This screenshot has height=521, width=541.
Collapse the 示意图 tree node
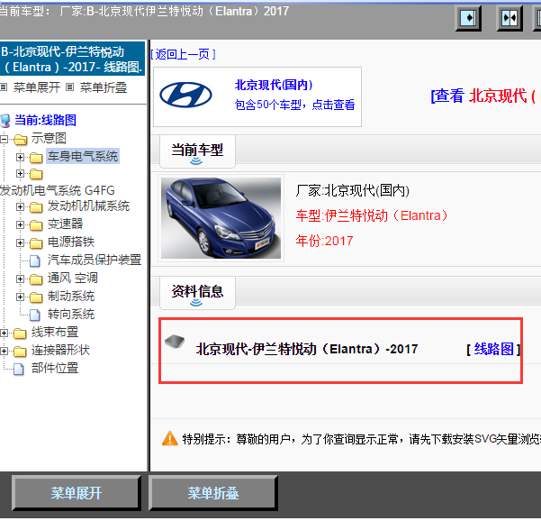pyautogui.click(x=5, y=139)
